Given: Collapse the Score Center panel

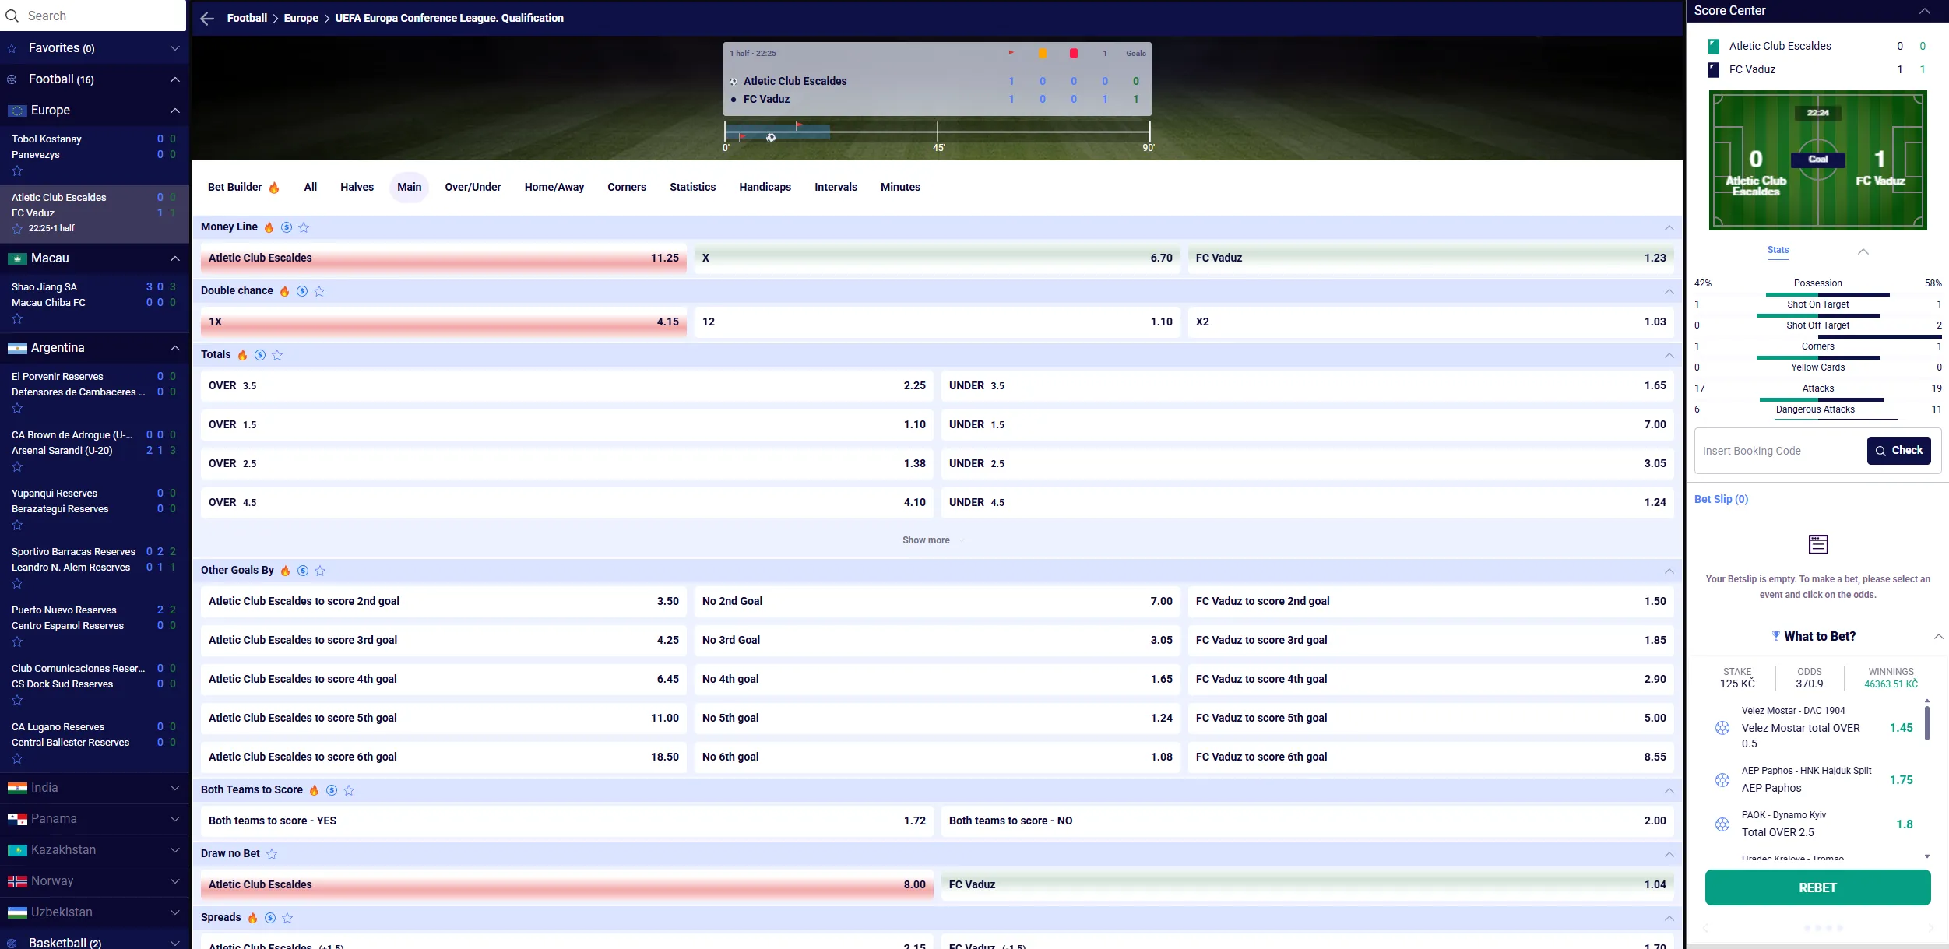Looking at the screenshot, I should tap(1924, 11).
